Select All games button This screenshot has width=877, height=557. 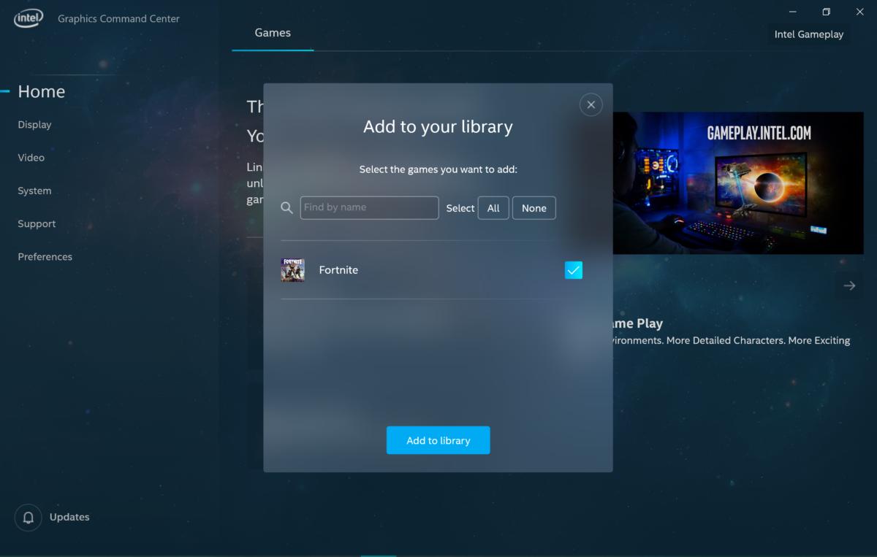click(x=493, y=208)
